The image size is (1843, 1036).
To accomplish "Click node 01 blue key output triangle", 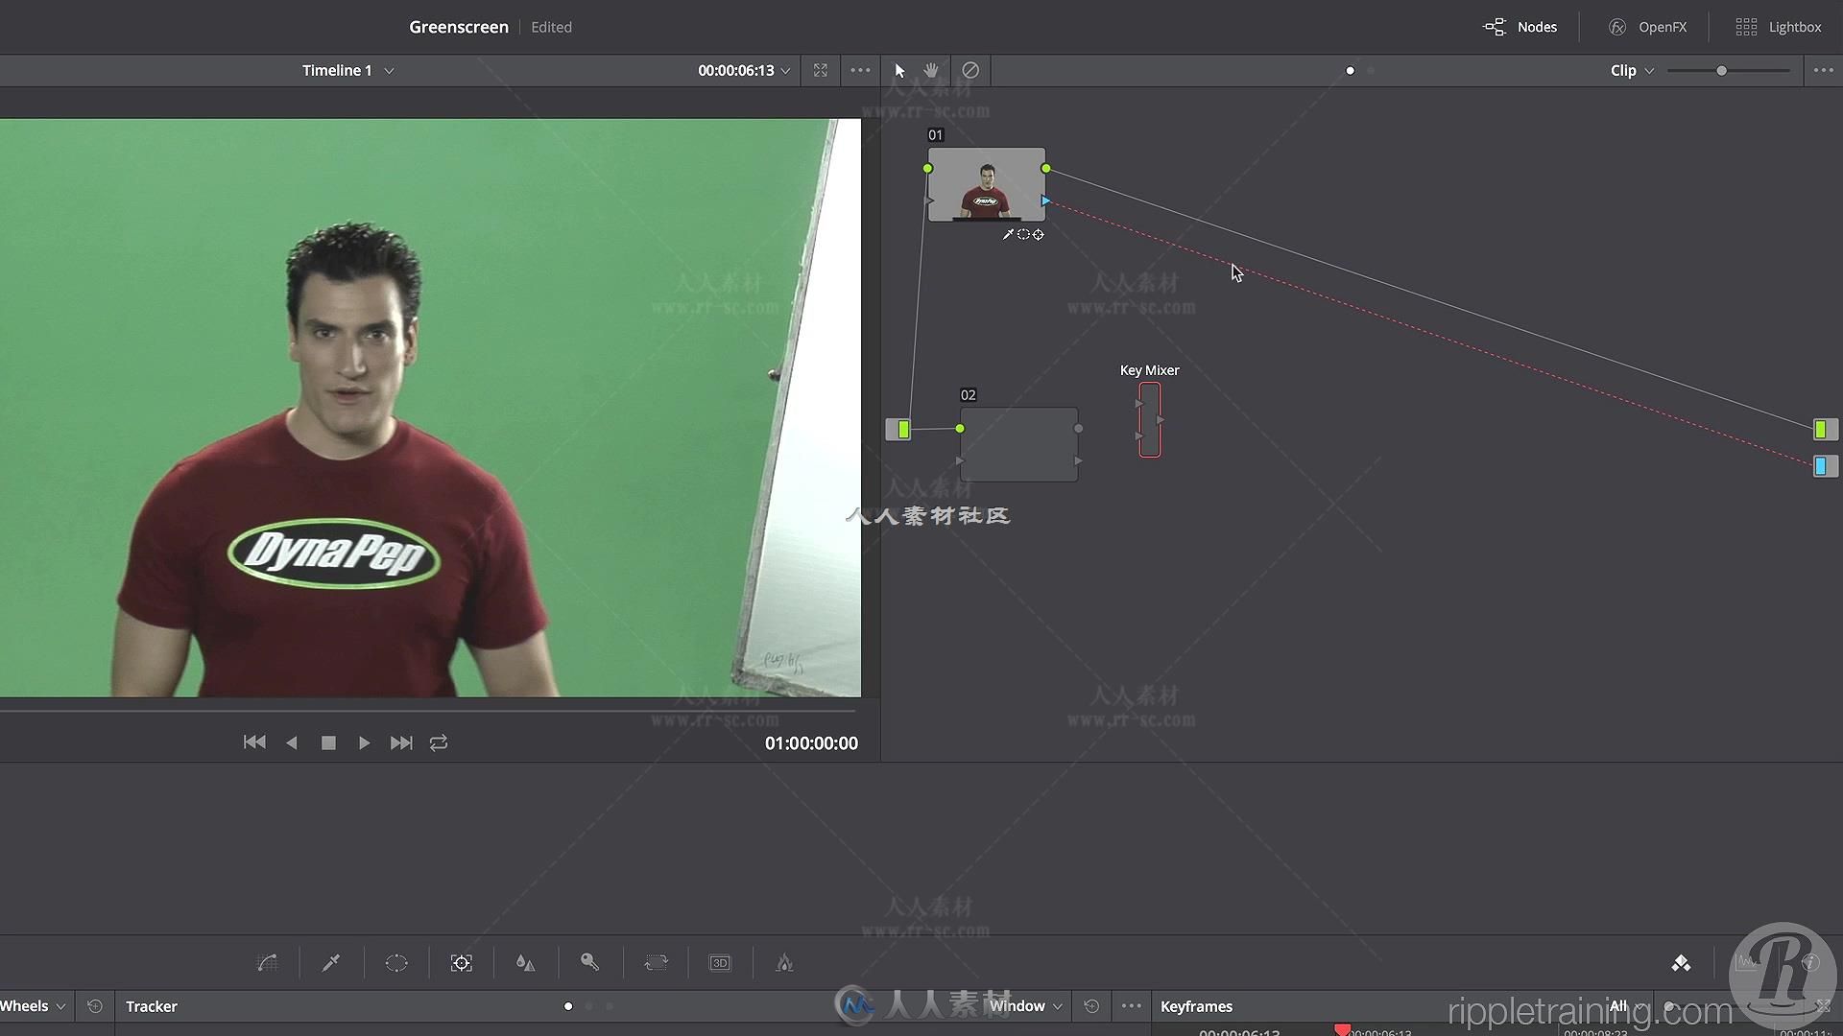I will (1046, 200).
